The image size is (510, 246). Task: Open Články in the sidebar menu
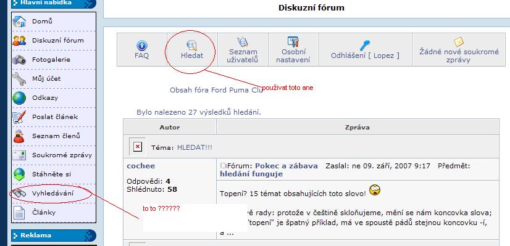[x=44, y=213]
